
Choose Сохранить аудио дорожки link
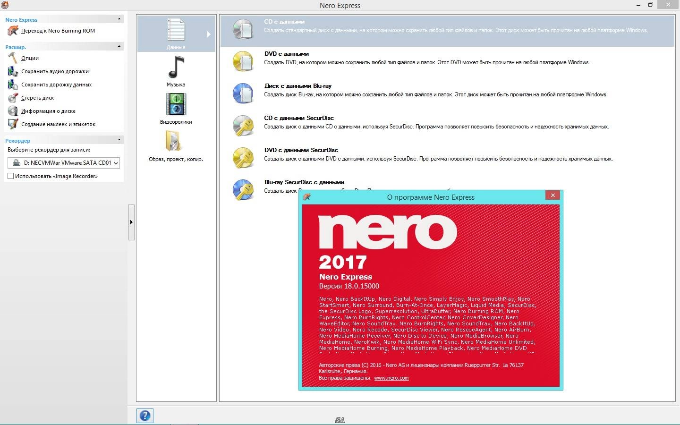tap(55, 71)
